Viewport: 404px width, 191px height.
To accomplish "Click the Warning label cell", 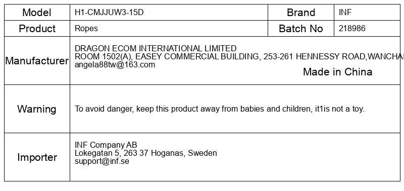I will [37, 109].
